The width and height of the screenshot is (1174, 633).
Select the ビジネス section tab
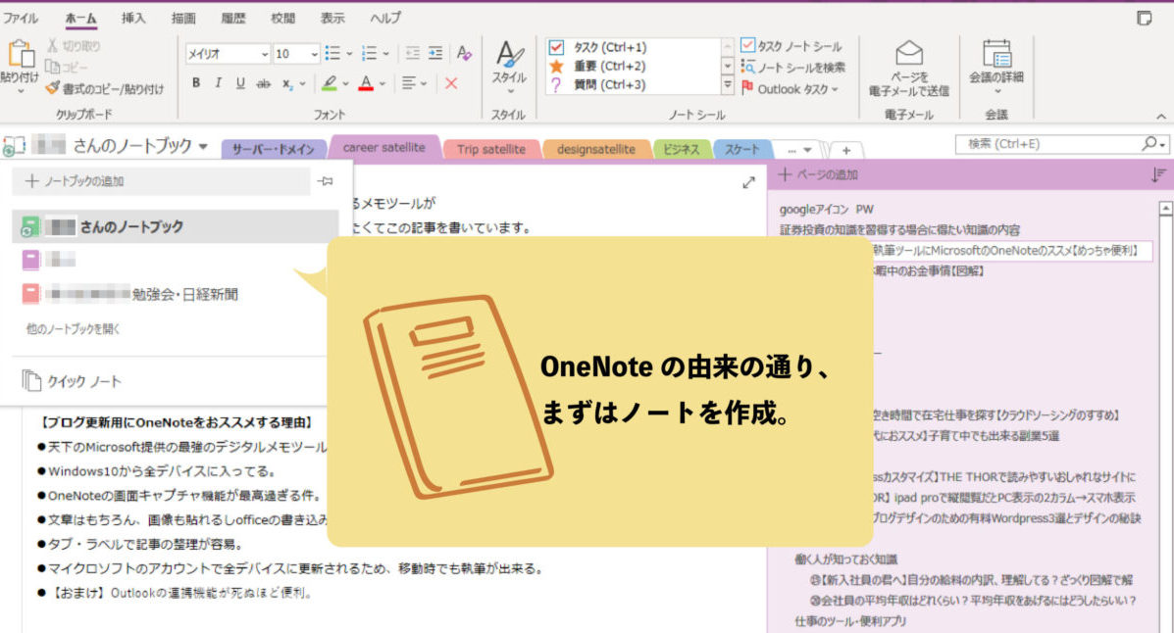point(681,149)
